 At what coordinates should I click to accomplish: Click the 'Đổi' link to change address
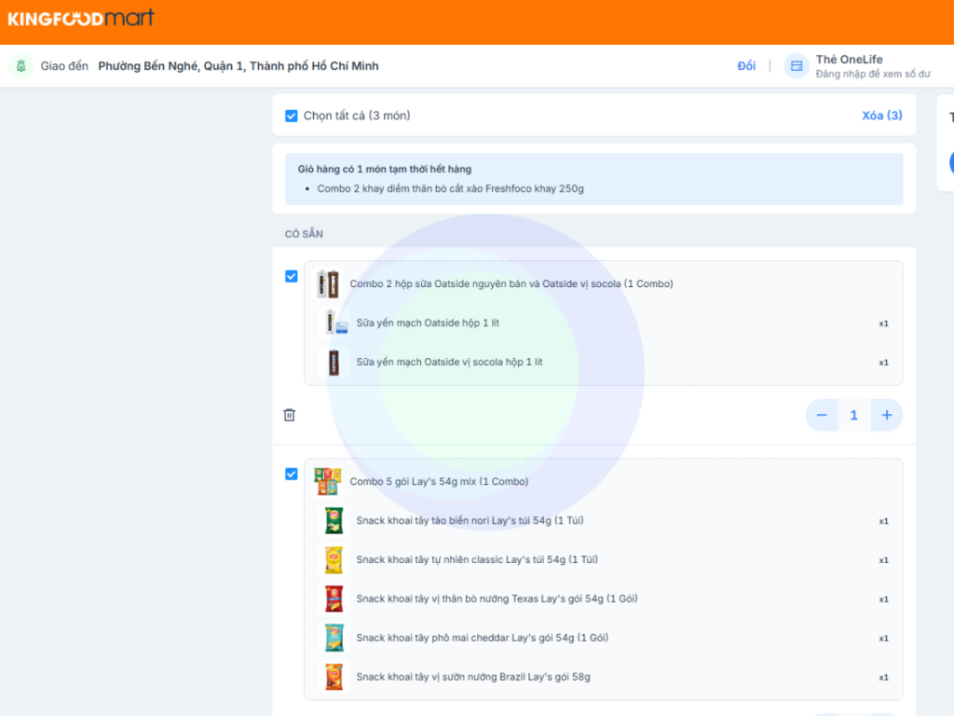(x=746, y=66)
